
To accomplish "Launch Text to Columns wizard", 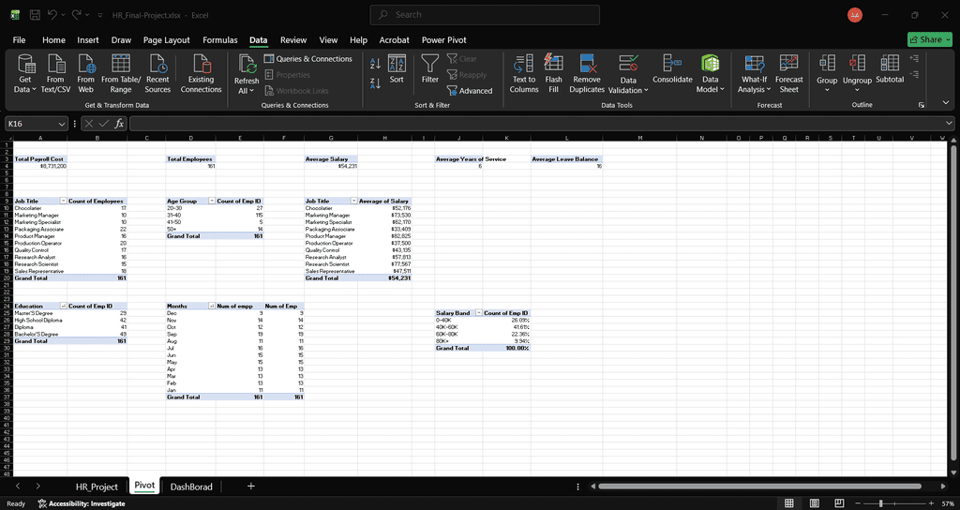I will click(x=523, y=73).
